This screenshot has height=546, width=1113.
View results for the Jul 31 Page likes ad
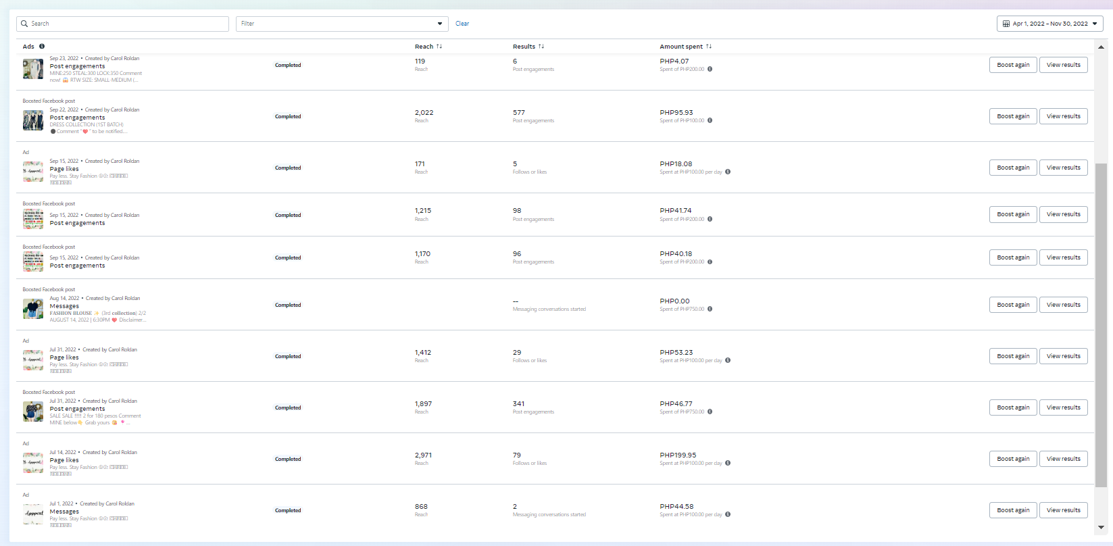pyautogui.click(x=1064, y=356)
